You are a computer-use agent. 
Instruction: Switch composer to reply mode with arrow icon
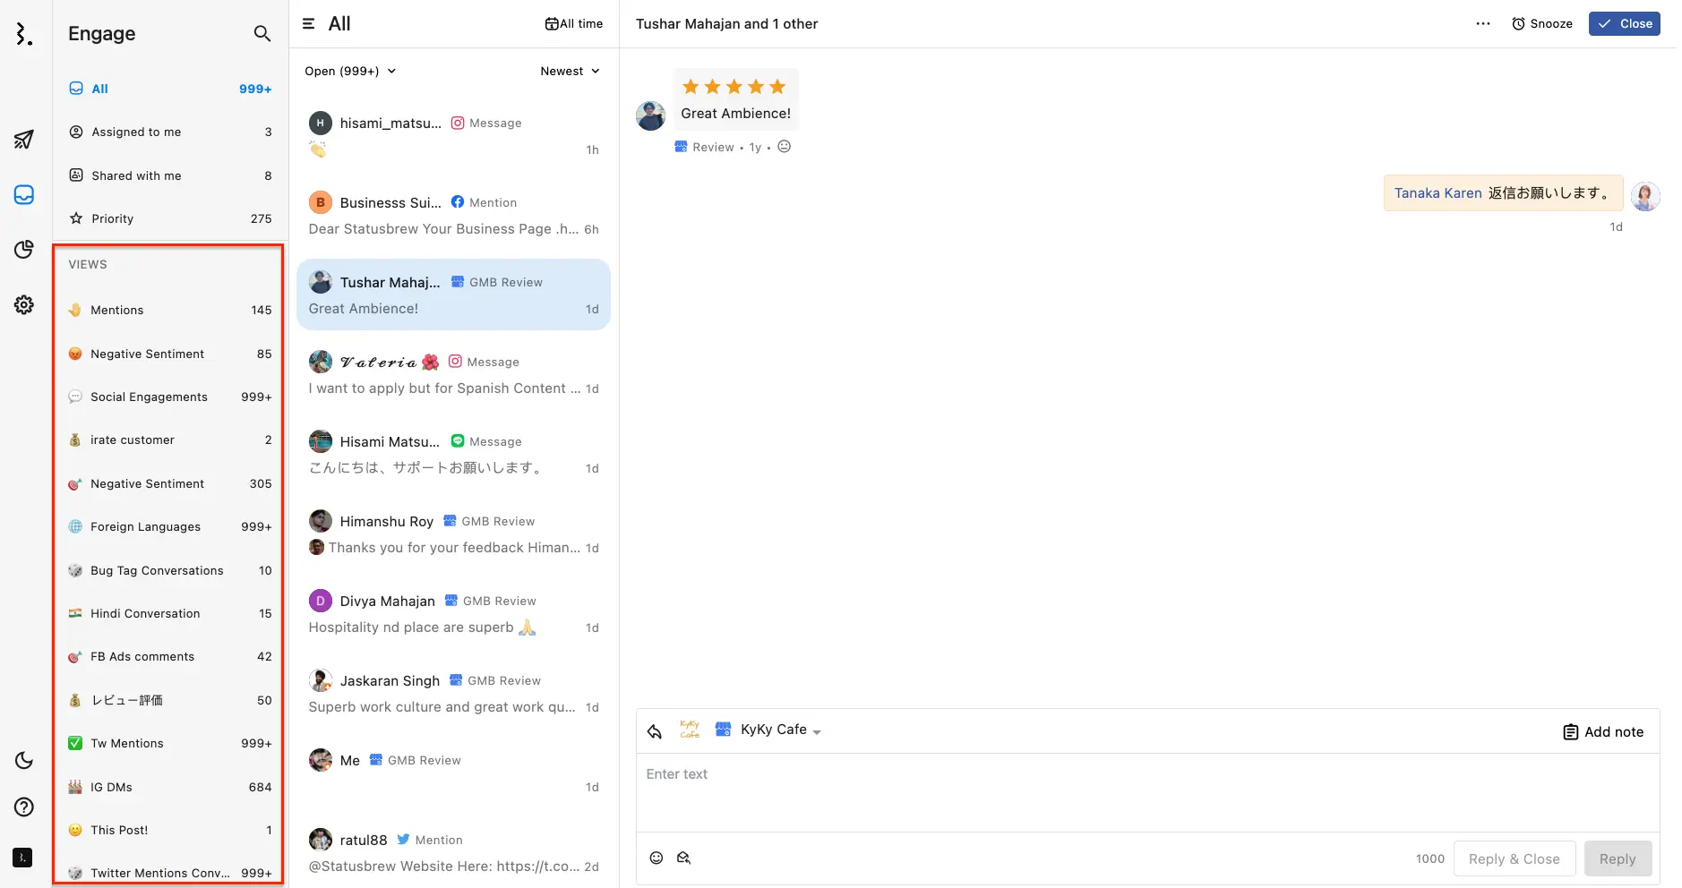[654, 730]
